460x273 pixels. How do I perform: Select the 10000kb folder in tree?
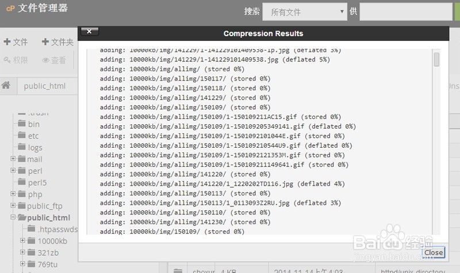pyautogui.click(x=52, y=241)
